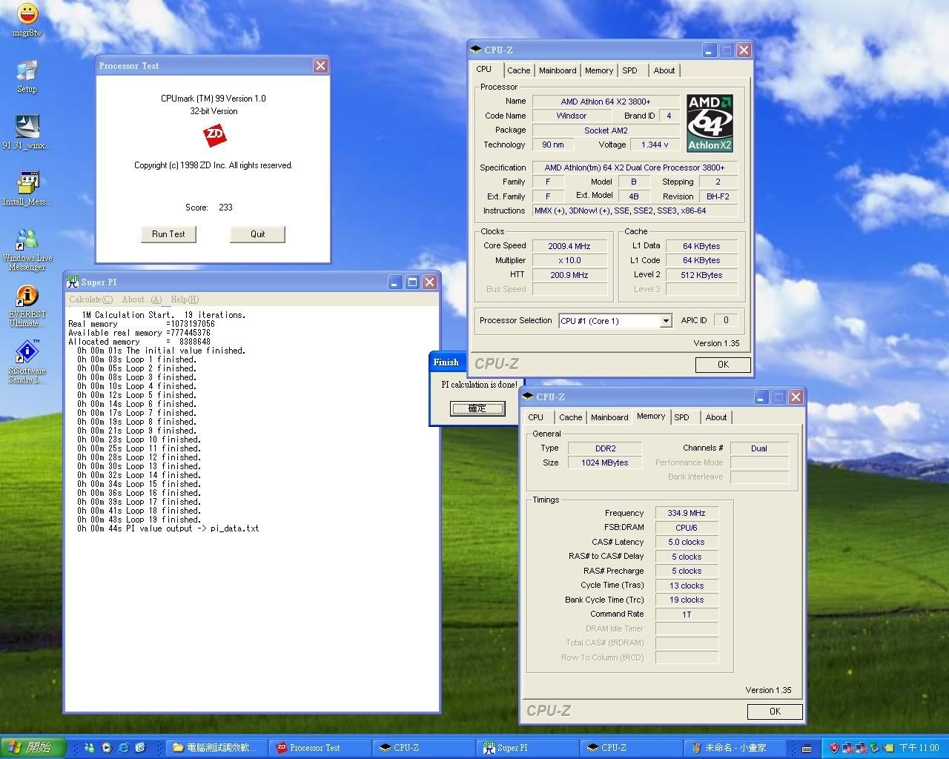Select Windows Live Messenger desktop shortcut
This screenshot has width=949, height=759.
tap(27, 249)
